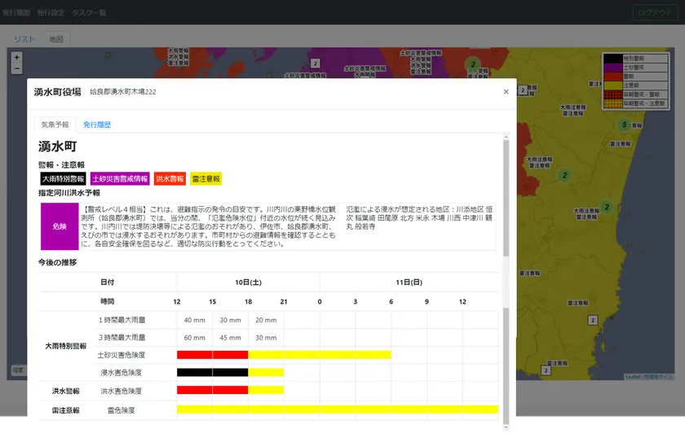This screenshot has width=685, height=438.
Task: Open the タスク一覧 menu
Action: (89, 12)
